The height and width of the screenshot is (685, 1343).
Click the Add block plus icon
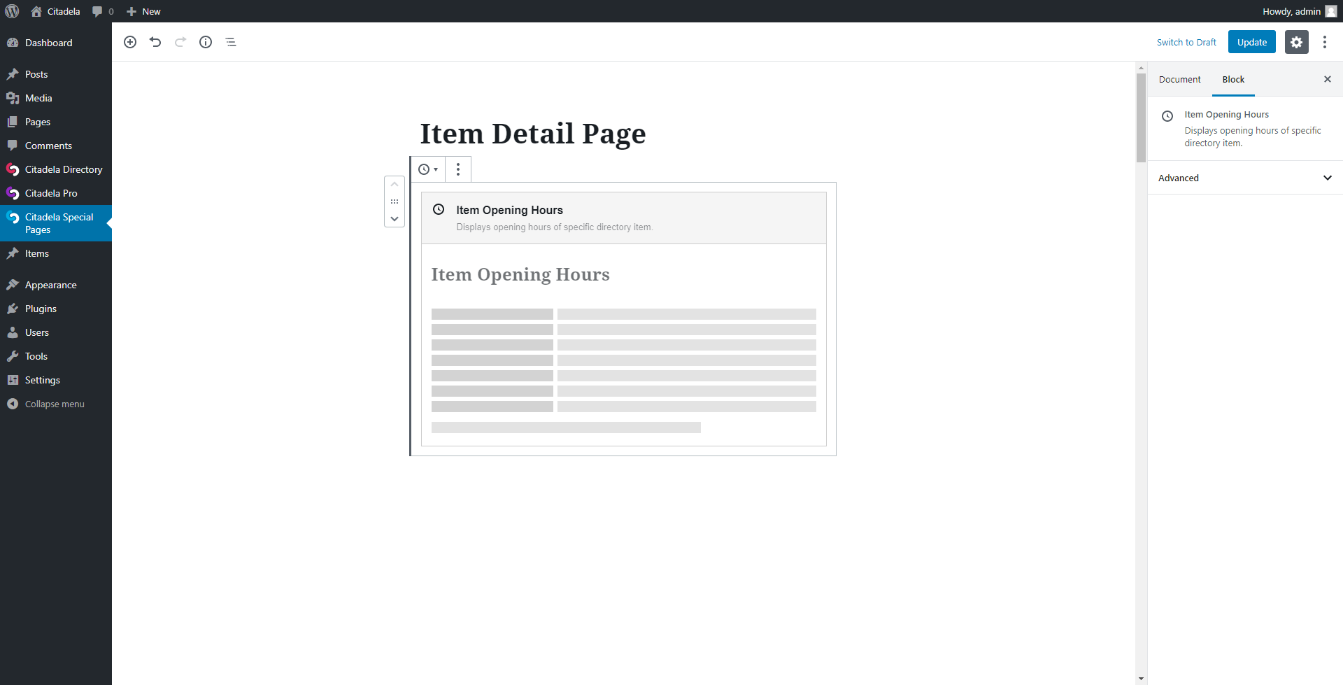tap(130, 42)
